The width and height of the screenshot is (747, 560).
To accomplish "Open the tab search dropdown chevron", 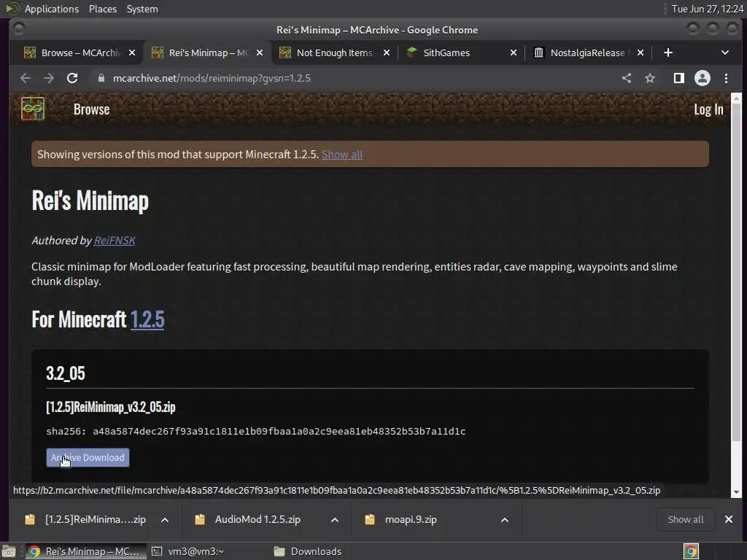I will [724, 52].
